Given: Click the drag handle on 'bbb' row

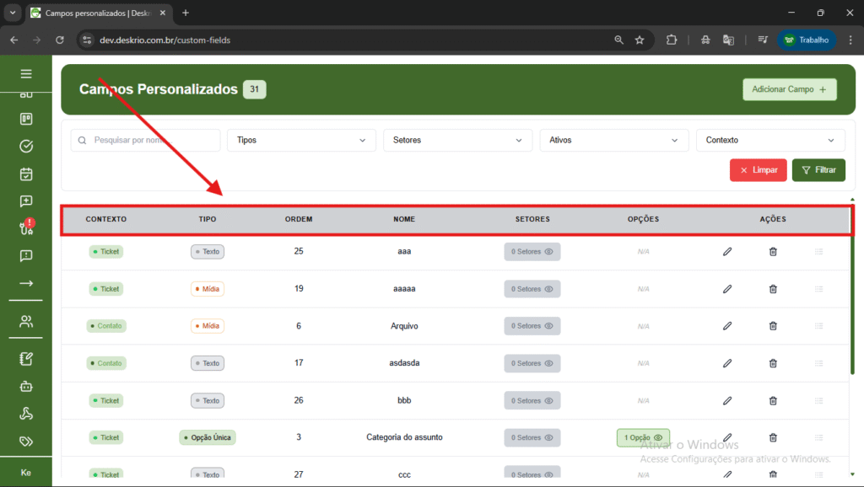Looking at the screenshot, I should click(818, 400).
